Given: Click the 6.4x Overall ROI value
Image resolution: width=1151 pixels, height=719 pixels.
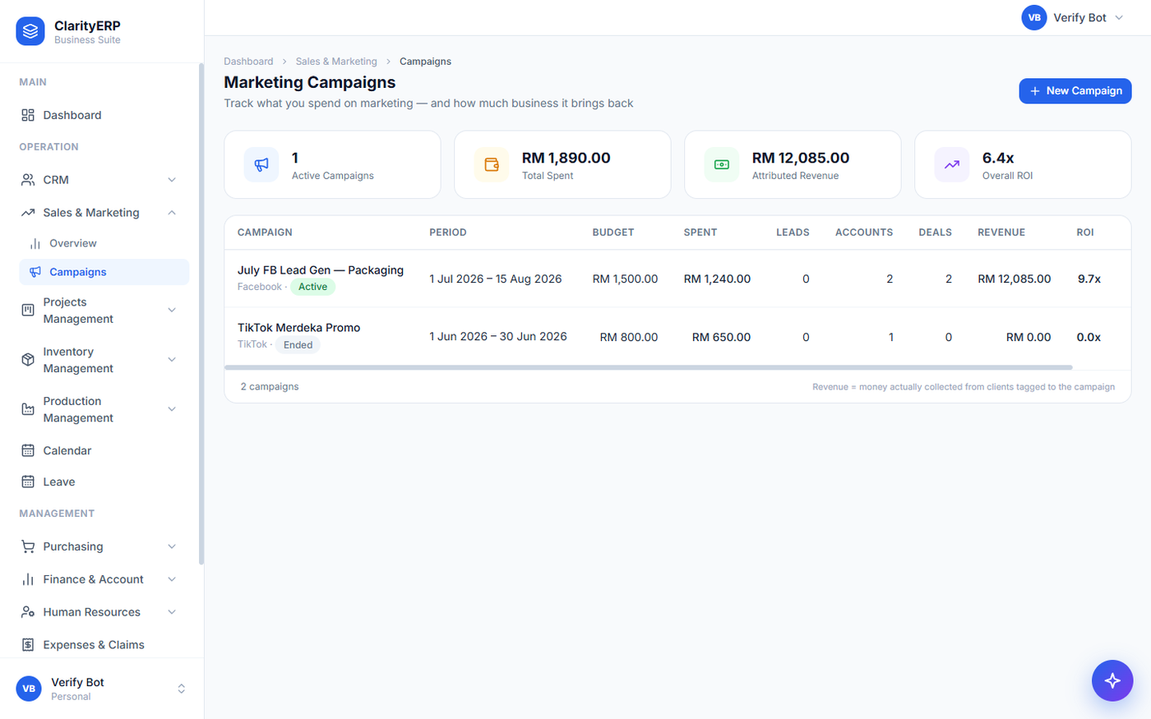Looking at the screenshot, I should 998,158.
